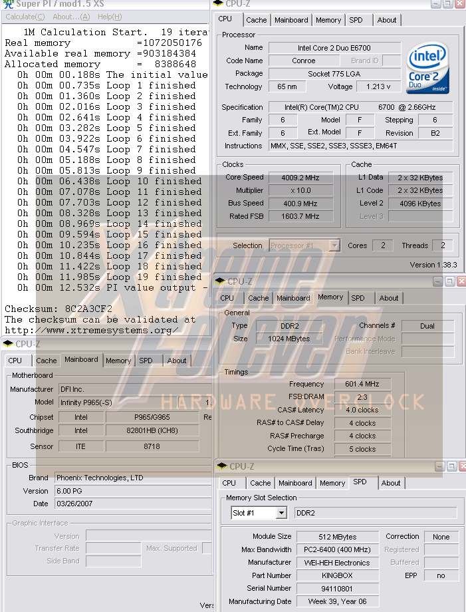The image size is (466, 612).
Task: Click the Multiplier x 10.0 value
Action: (x=300, y=190)
